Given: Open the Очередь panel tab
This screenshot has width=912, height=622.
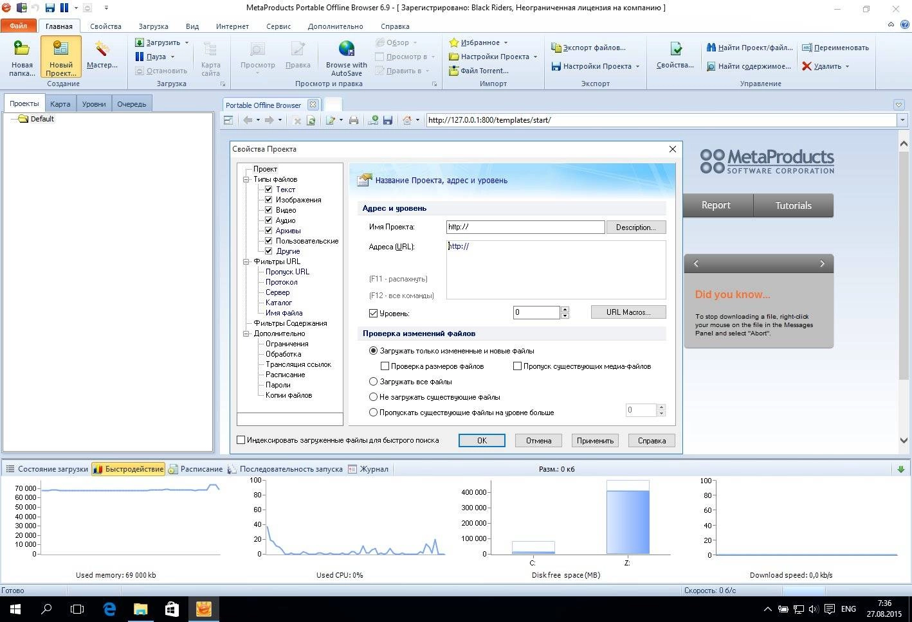Looking at the screenshot, I should (131, 104).
